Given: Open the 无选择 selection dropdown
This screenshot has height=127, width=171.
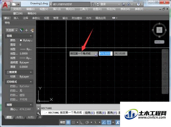Looking at the screenshot, I should pyautogui.click(x=12, y=30).
